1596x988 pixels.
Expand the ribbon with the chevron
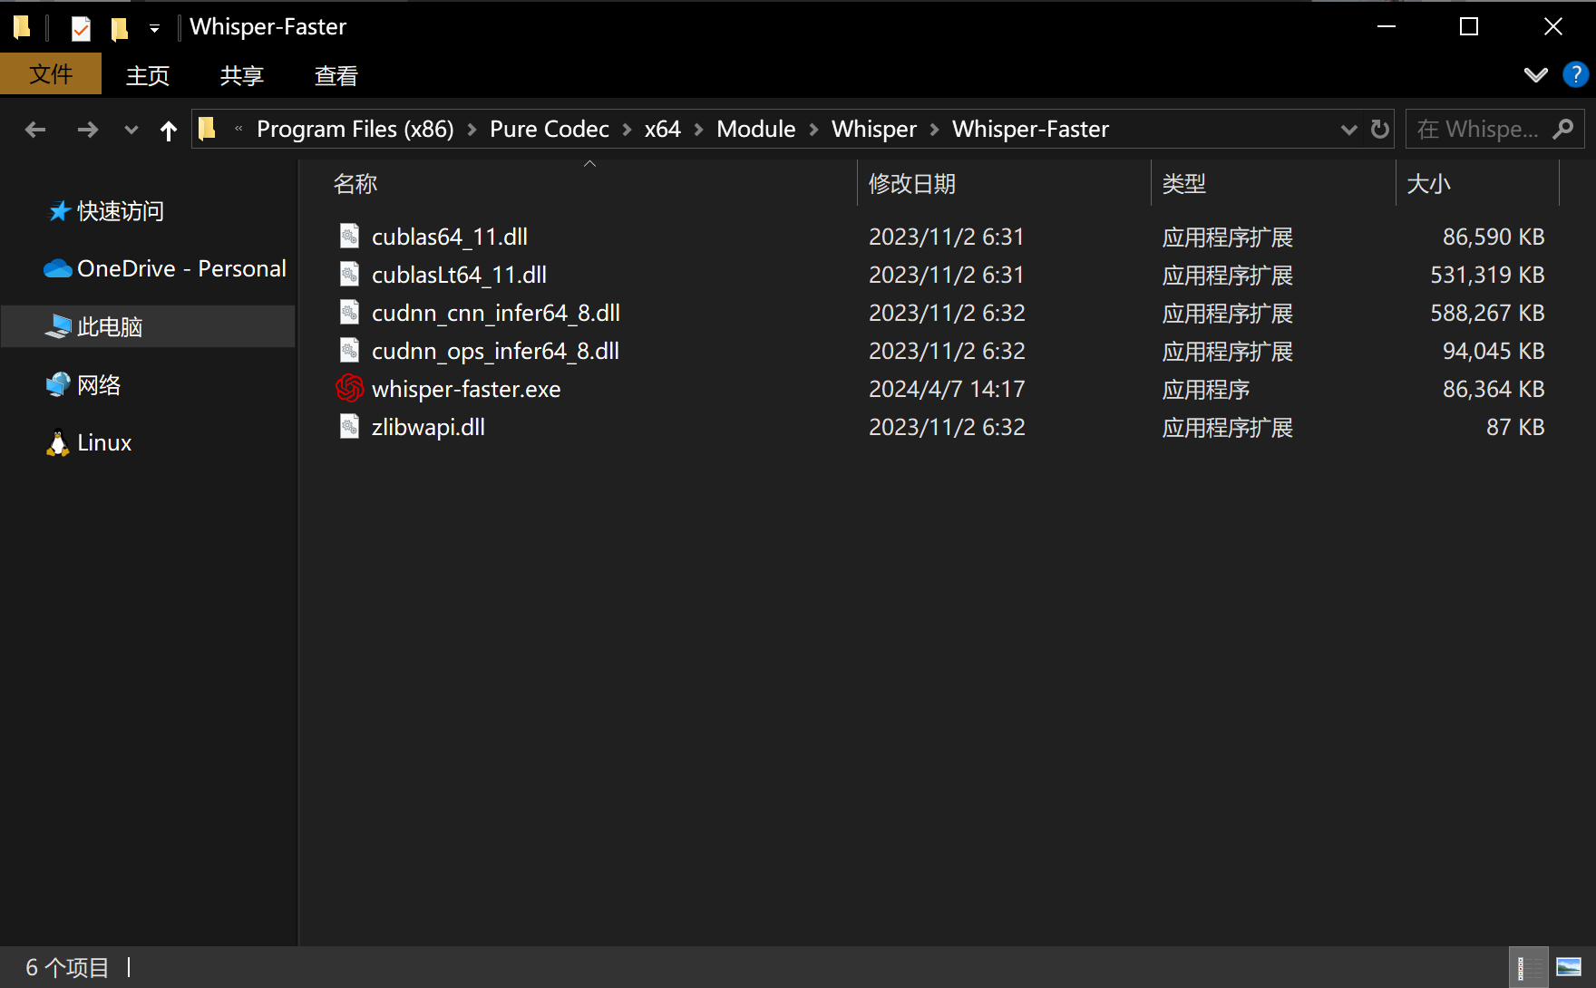(x=1535, y=74)
